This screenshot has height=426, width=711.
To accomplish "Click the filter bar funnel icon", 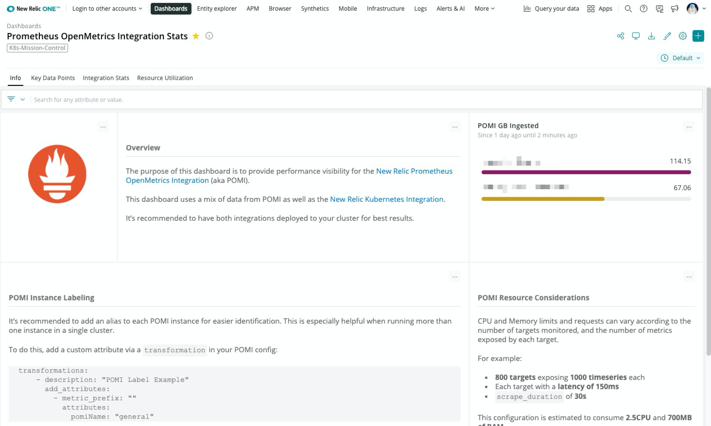I will pos(11,99).
